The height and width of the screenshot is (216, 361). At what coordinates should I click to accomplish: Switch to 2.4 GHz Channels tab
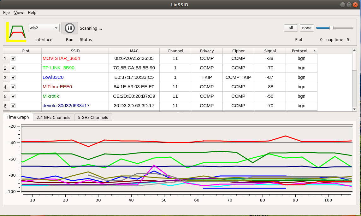[53, 117]
